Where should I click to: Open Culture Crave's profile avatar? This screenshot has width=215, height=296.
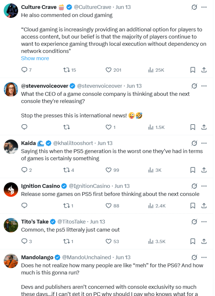[x=11, y=11]
